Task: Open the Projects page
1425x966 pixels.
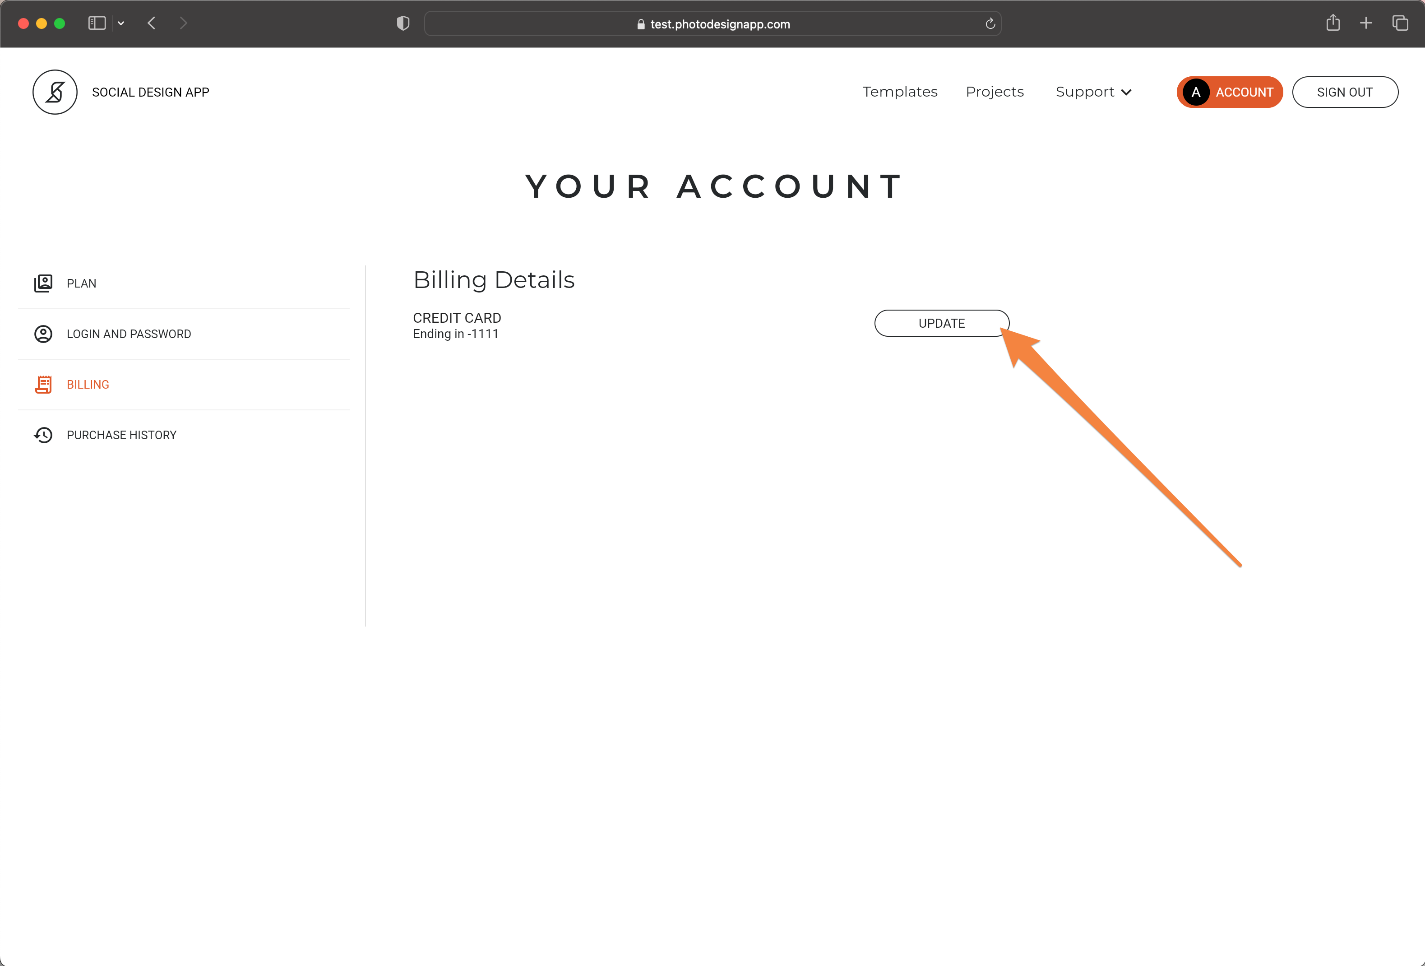Action: [x=995, y=92]
